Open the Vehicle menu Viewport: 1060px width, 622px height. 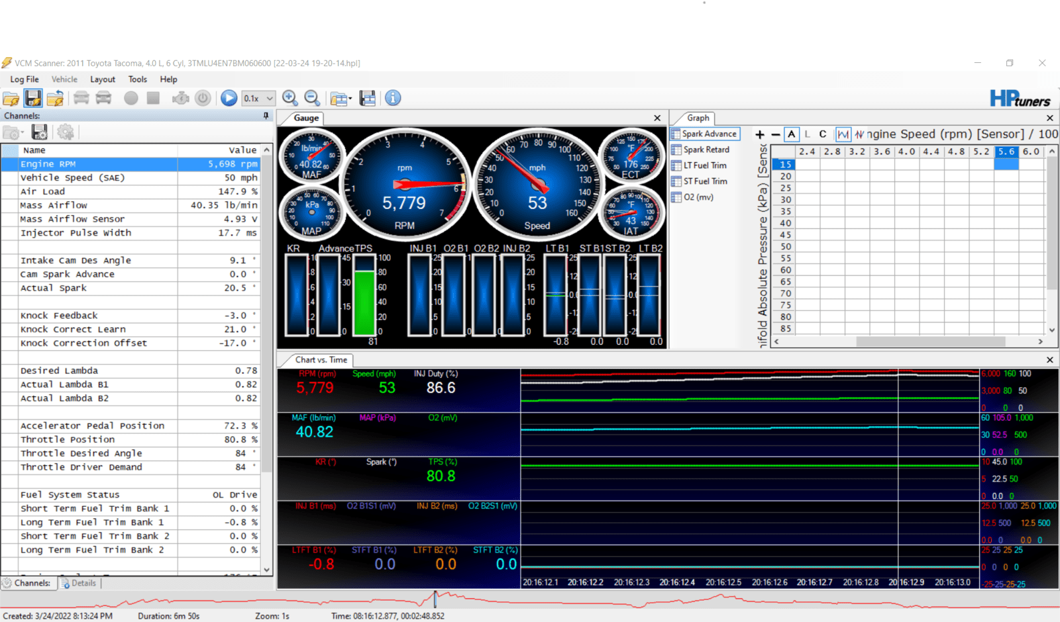(x=64, y=79)
